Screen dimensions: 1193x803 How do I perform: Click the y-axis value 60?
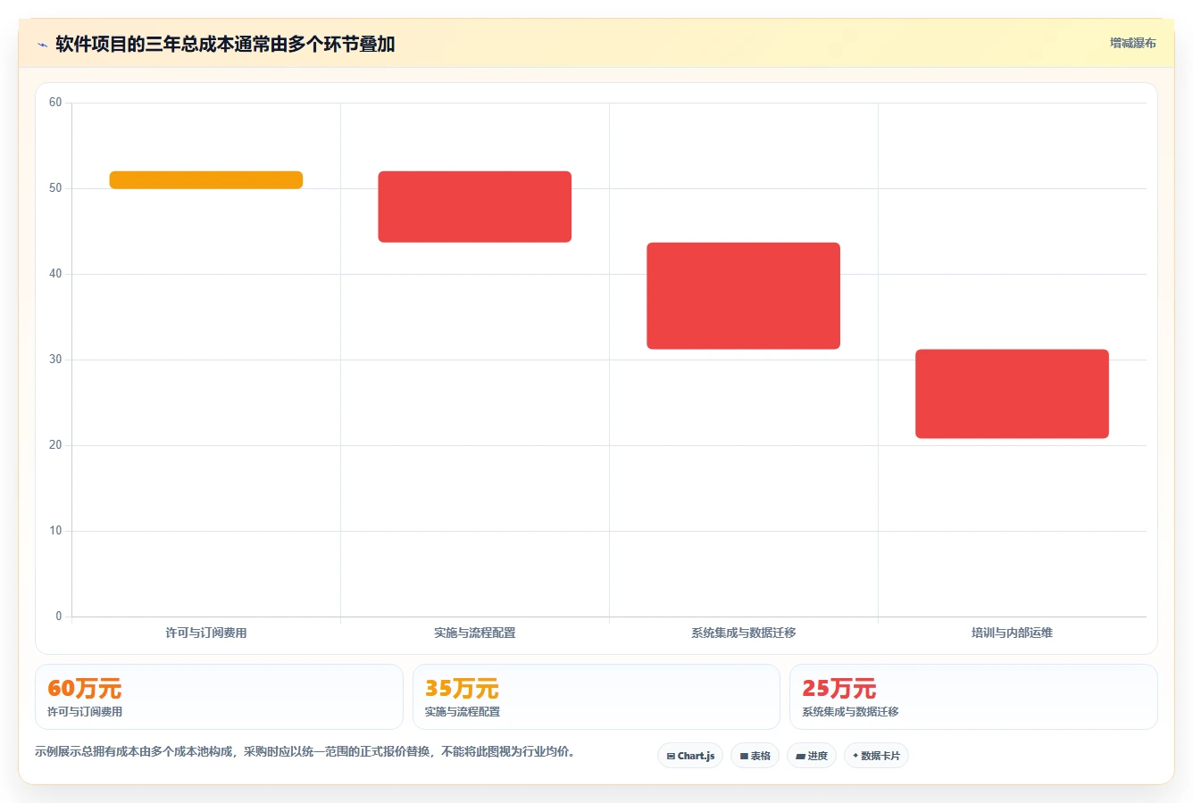tap(55, 103)
